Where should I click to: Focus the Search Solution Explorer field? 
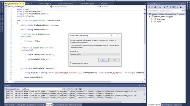(x=164, y=11)
